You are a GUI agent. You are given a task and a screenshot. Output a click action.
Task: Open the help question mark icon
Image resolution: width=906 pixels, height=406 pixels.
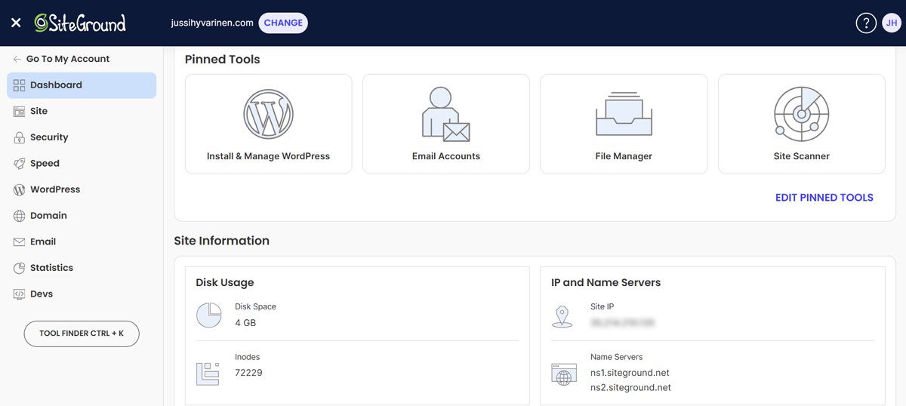(866, 23)
